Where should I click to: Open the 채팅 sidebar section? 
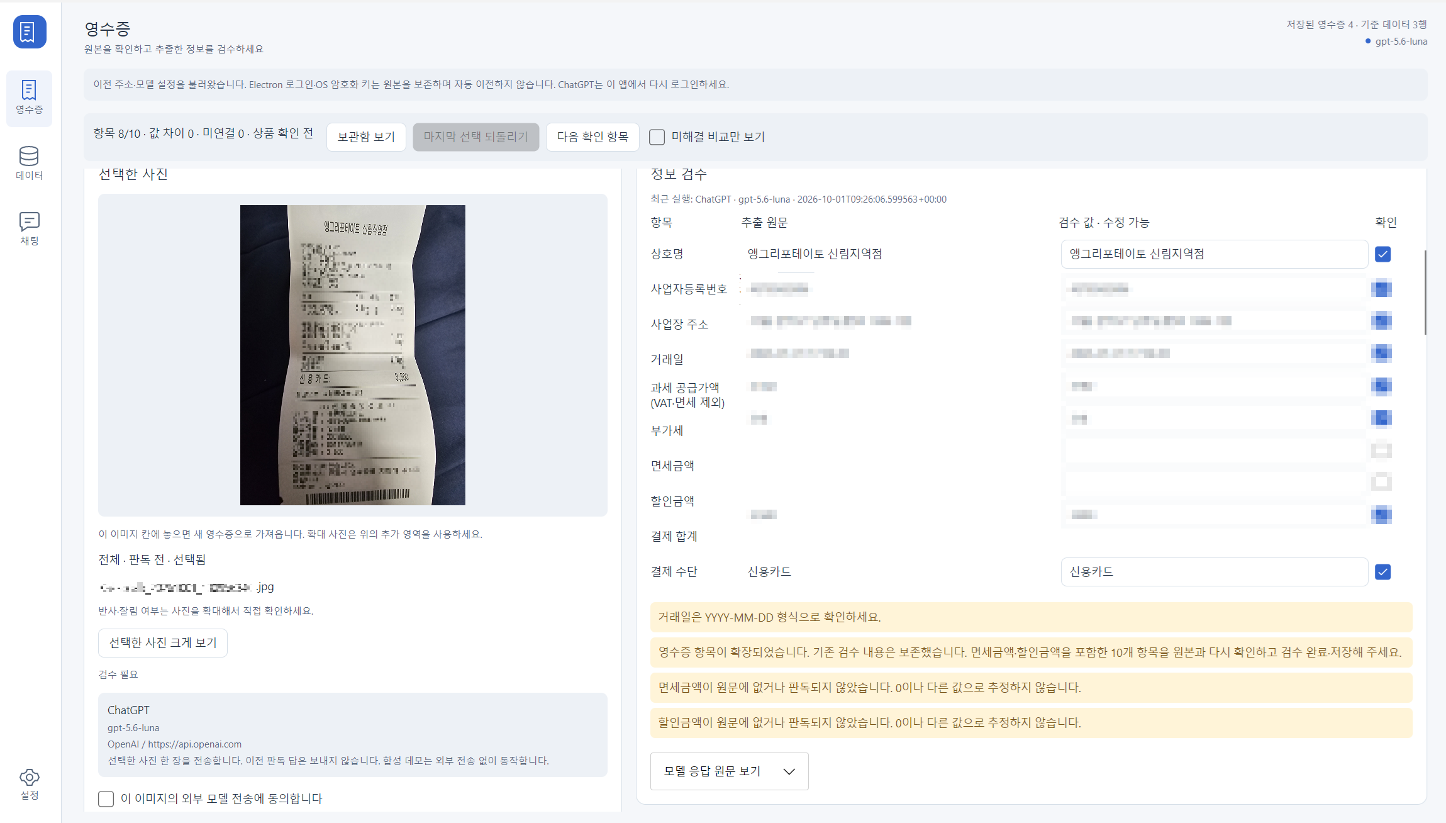click(x=30, y=228)
